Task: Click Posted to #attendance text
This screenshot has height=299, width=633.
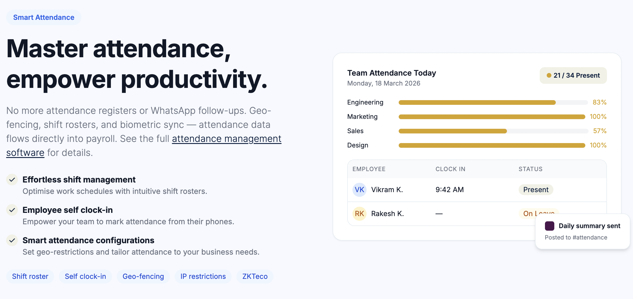Action: (x=576, y=238)
